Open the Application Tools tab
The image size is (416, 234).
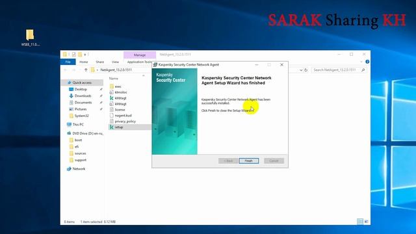coord(139,62)
